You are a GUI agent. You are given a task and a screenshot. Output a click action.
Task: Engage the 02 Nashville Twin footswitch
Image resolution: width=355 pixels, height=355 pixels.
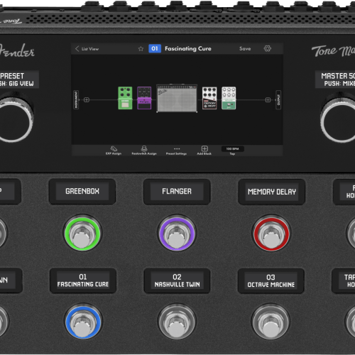pos(177,322)
